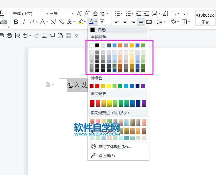Image resolution: width=216 pixels, height=175 pixels.
Task: Click the Chinese layout icon
Action: coord(155,13)
